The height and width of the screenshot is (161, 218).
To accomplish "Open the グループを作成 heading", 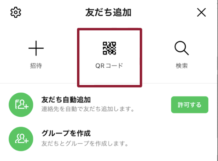I will 66,133.
